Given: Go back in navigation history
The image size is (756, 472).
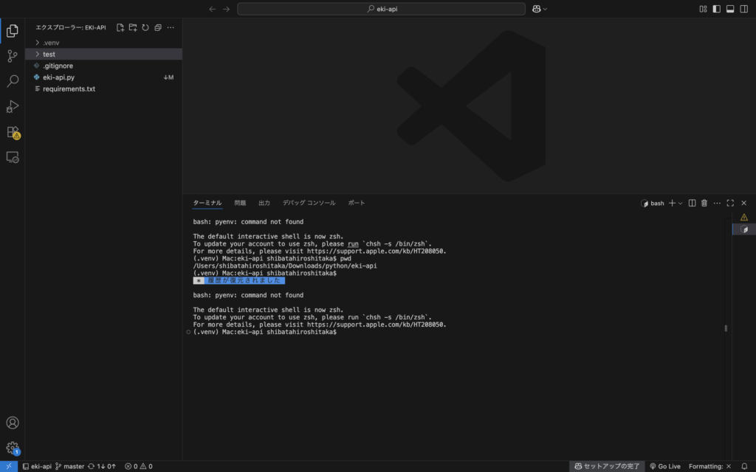Looking at the screenshot, I should 212,9.
